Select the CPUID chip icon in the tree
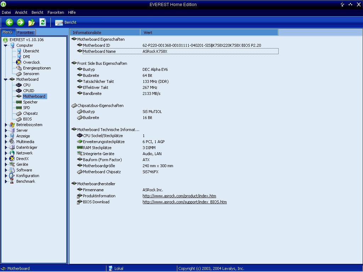 tap(19, 91)
